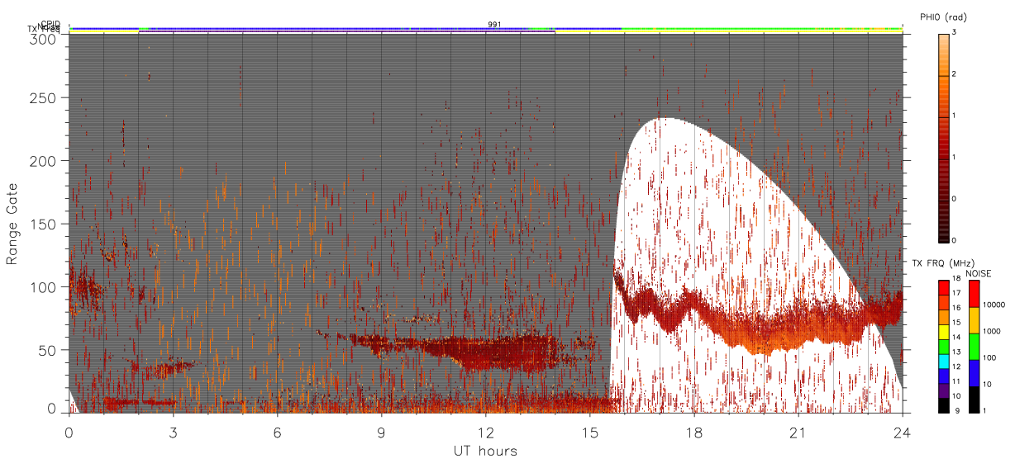Click the 'Range Gate' axis label
Image resolution: width=1015 pixels, height=468 pixels.
click(x=12, y=225)
